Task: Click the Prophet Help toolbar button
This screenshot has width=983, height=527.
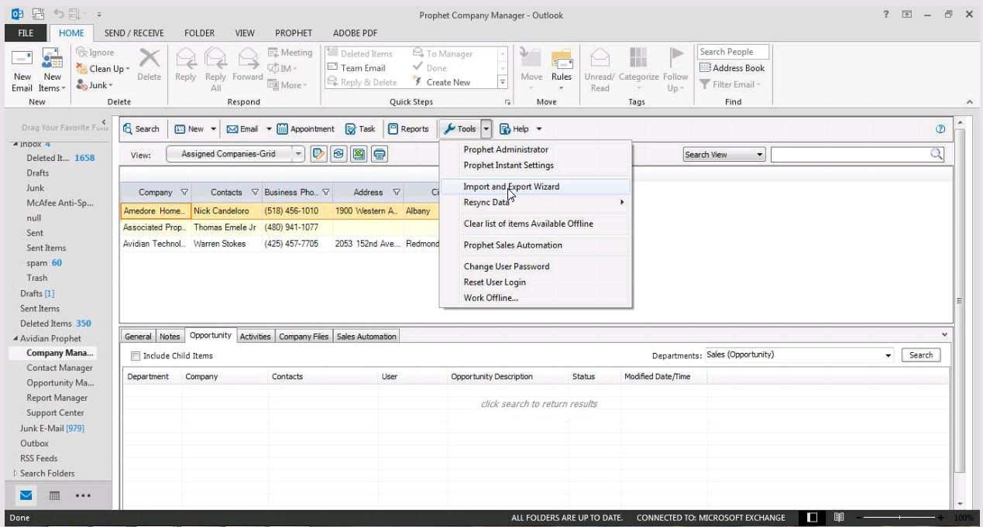Action: click(514, 129)
